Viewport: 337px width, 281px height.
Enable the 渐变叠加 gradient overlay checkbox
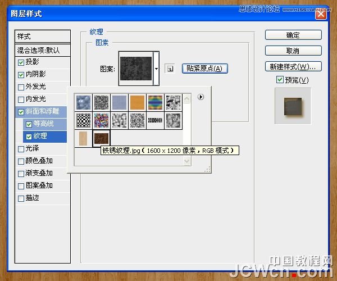coord(21,174)
